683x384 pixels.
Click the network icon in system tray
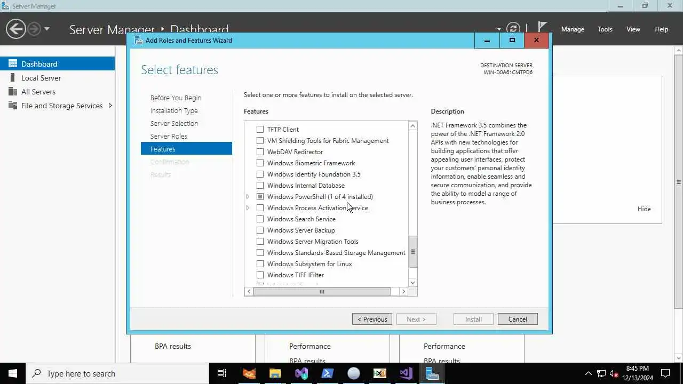(601, 373)
